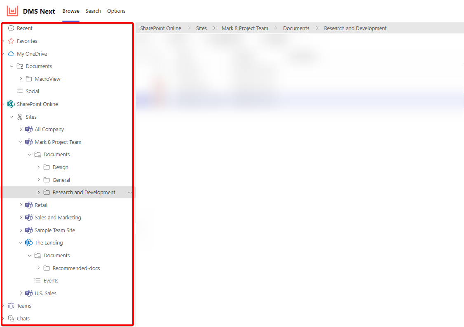
Task: Collapse The Landing site tree
Action: pos(21,242)
